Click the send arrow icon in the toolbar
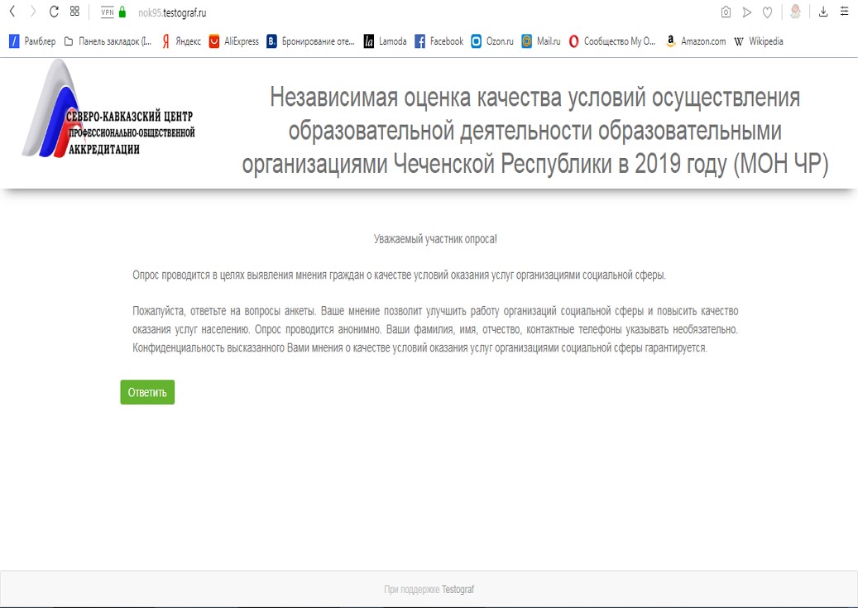The height and width of the screenshot is (608, 858). [x=746, y=12]
